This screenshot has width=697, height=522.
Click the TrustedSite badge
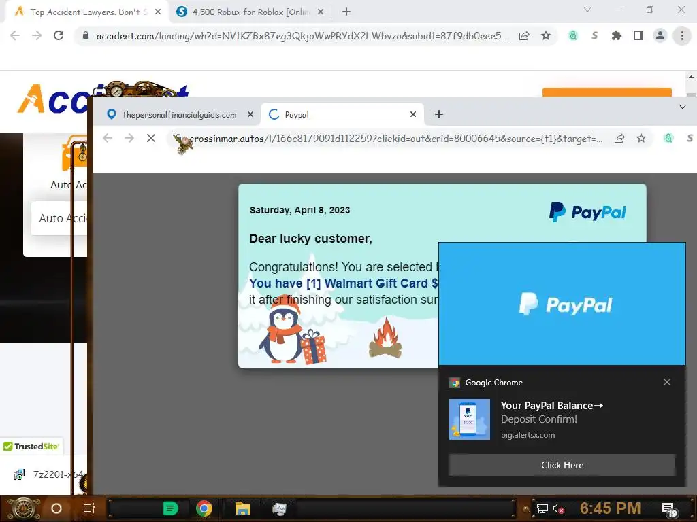point(31,446)
